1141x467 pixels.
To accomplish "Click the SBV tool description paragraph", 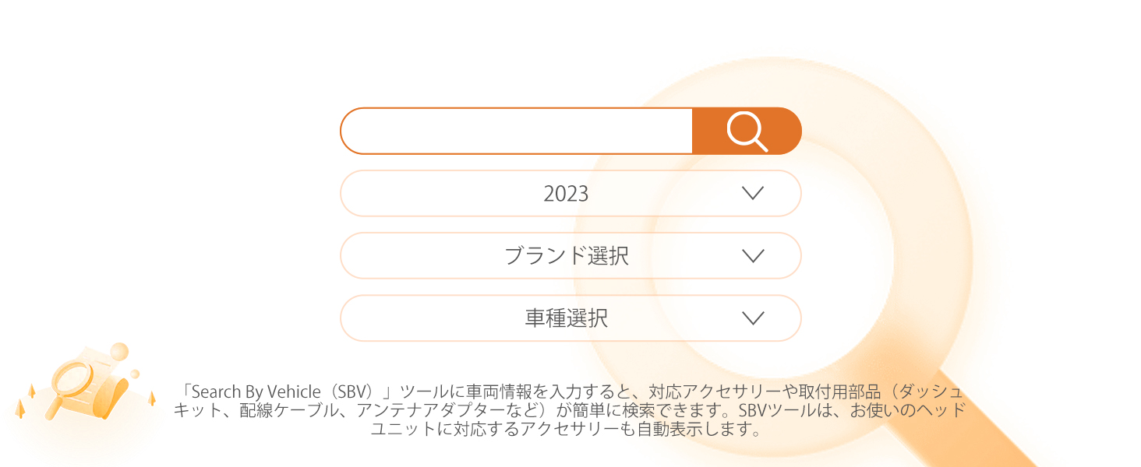I will [x=570, y=410].
